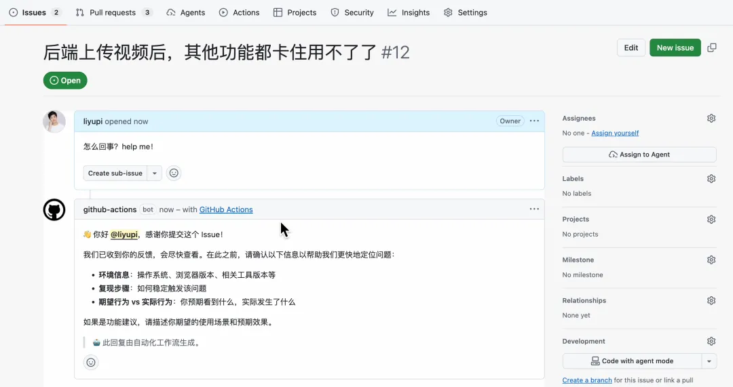Click the Labels heading

(x=573, y=178)
